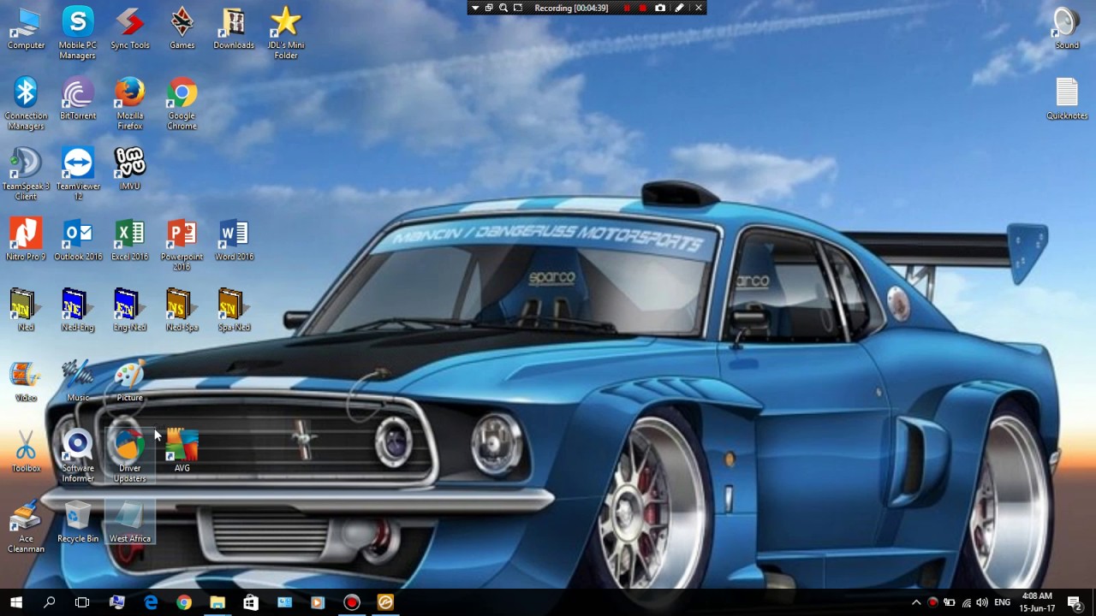Open Windows Store from the taskbar

click(x=251, y=602)
